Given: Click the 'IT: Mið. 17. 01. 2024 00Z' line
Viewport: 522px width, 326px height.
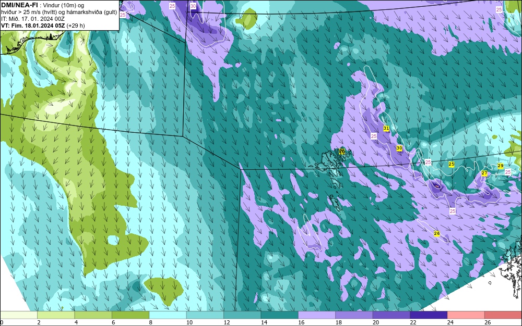Looking at the screenshot, I should tap(32, 19).
